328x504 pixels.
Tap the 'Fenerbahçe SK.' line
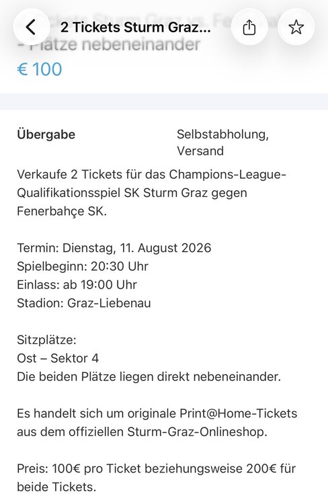pyautogui.click(x=62, y=211)
